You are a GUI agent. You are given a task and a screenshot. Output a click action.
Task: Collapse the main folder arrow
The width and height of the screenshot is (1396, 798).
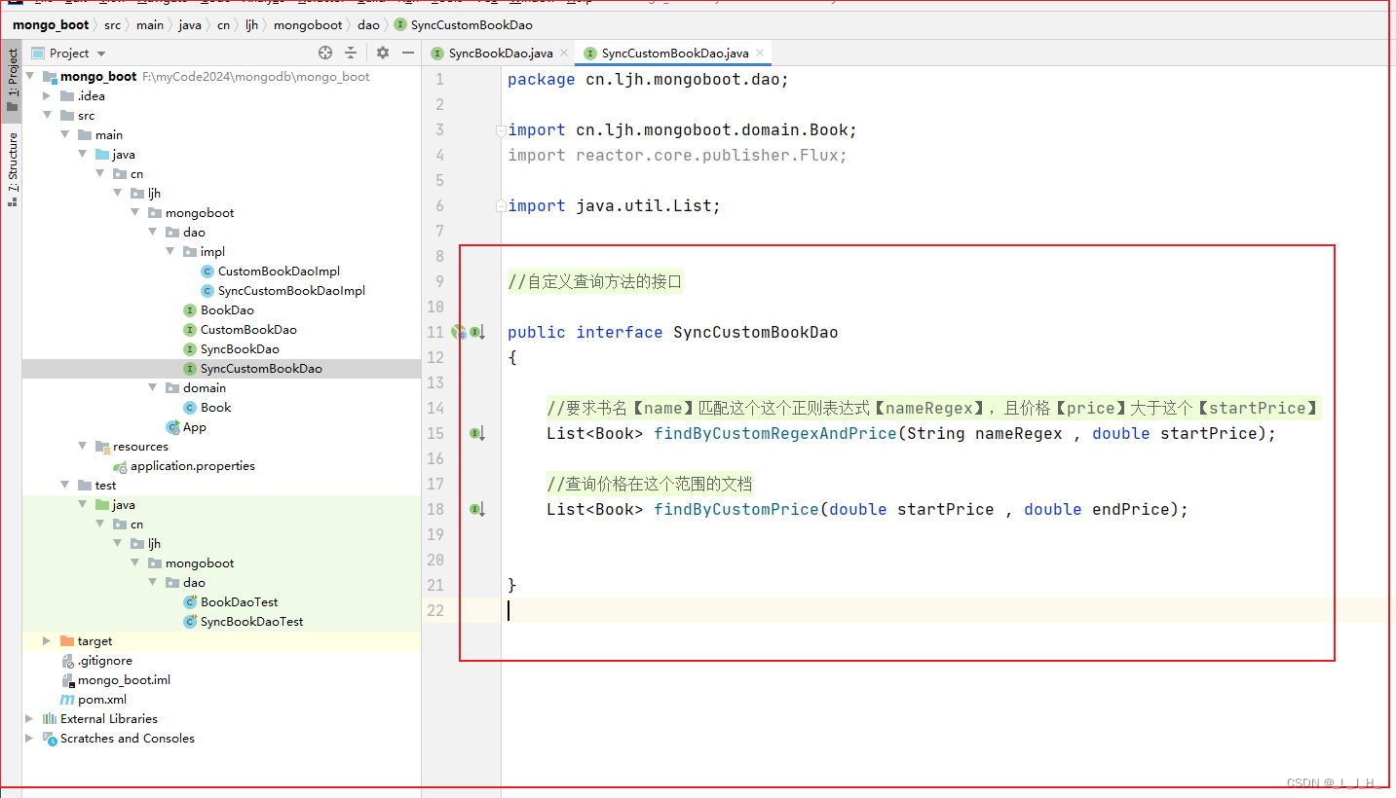tap(65, 135)
